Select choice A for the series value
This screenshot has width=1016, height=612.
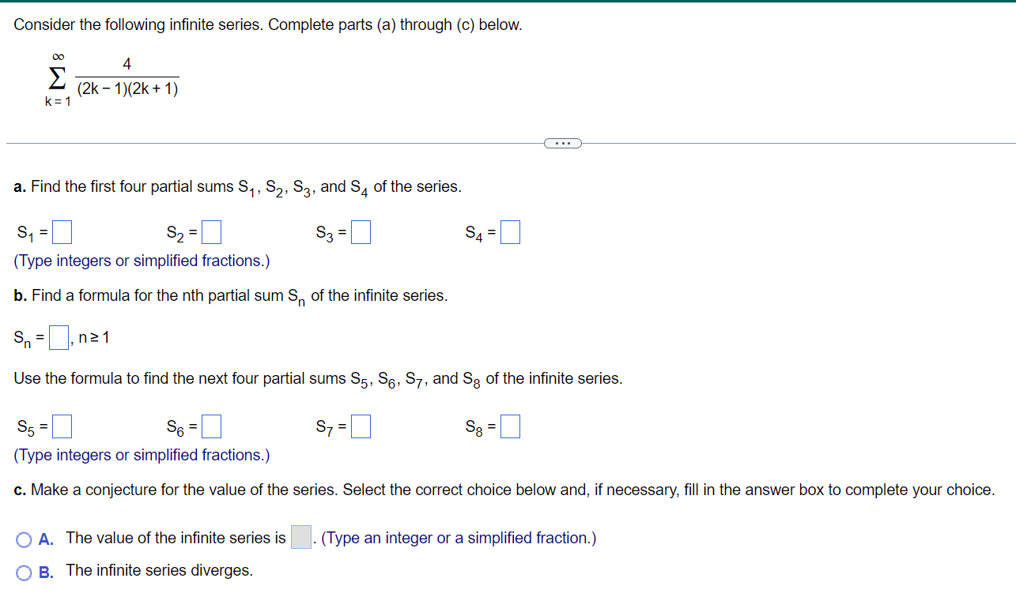(24, 538)
